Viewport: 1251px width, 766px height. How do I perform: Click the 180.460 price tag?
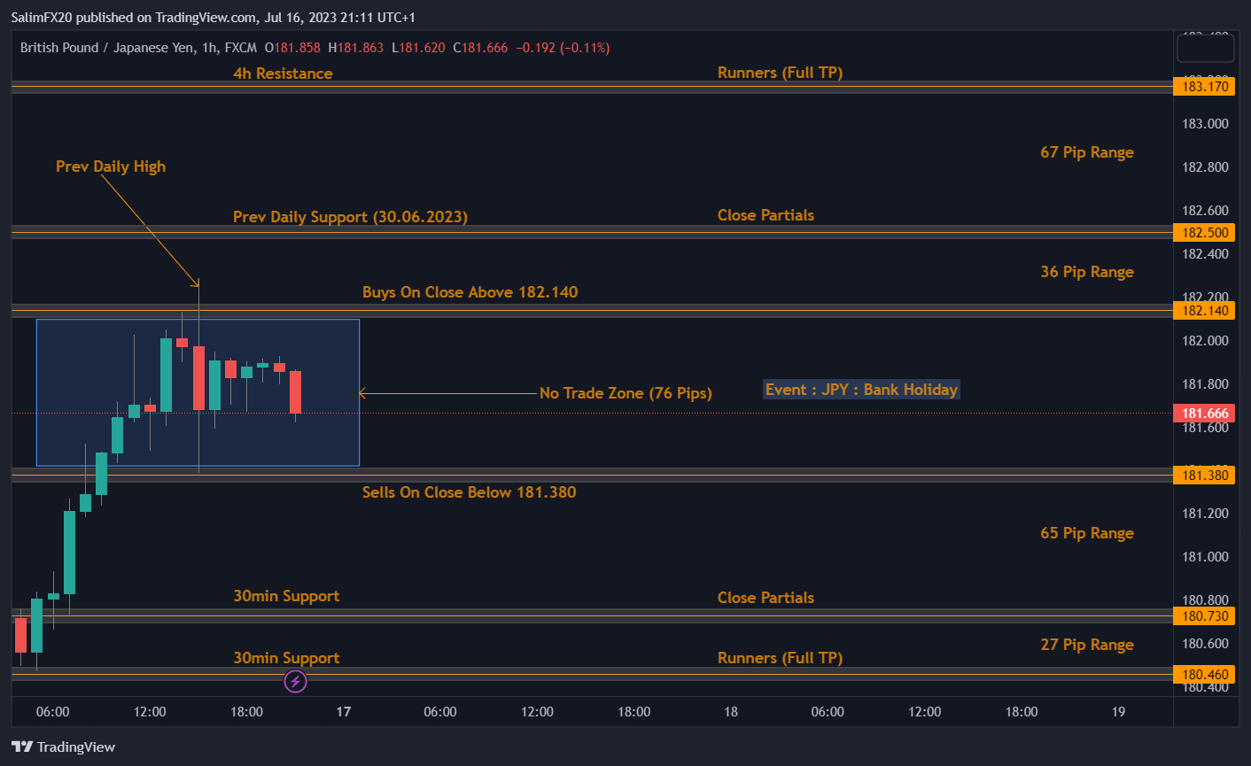pyautogui.click(x=1205, y=675)
